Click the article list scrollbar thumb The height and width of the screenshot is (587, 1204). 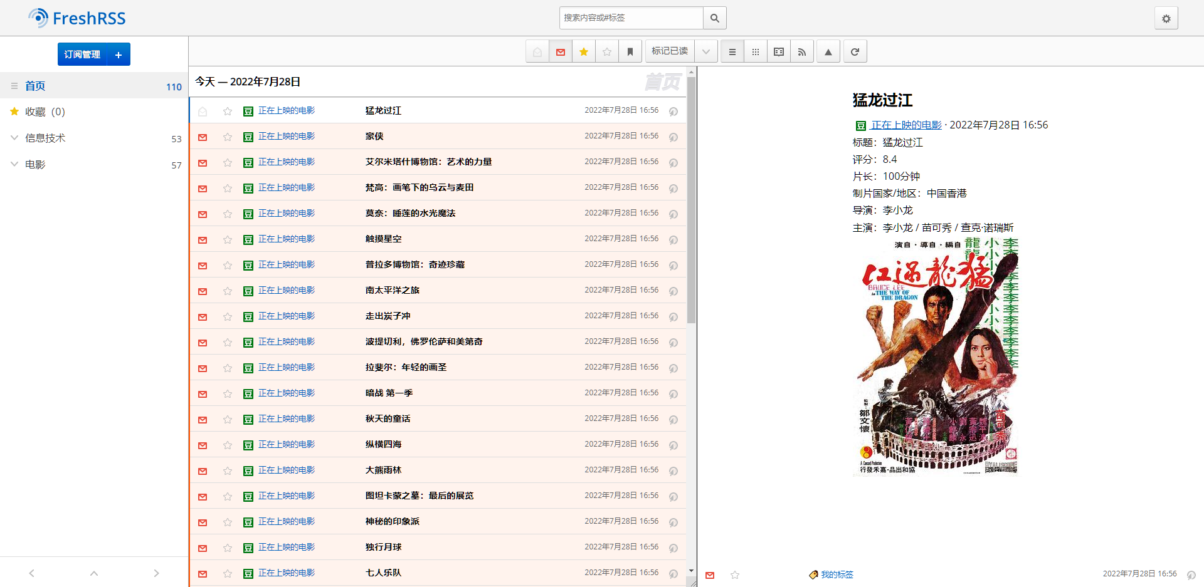pyautogui.click(x=691, y=200)
